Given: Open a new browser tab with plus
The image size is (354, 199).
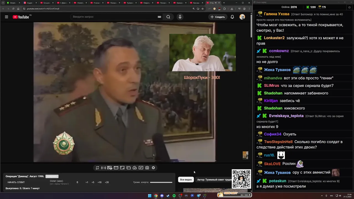Looking at the screenshot, I should (224, 3).
